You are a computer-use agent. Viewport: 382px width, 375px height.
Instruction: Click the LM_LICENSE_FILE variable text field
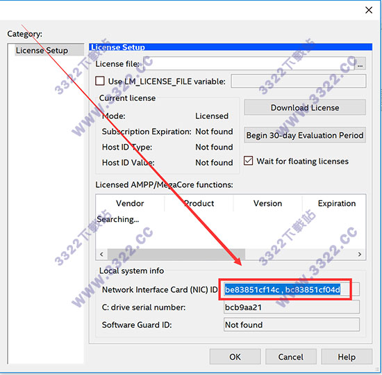299,81
